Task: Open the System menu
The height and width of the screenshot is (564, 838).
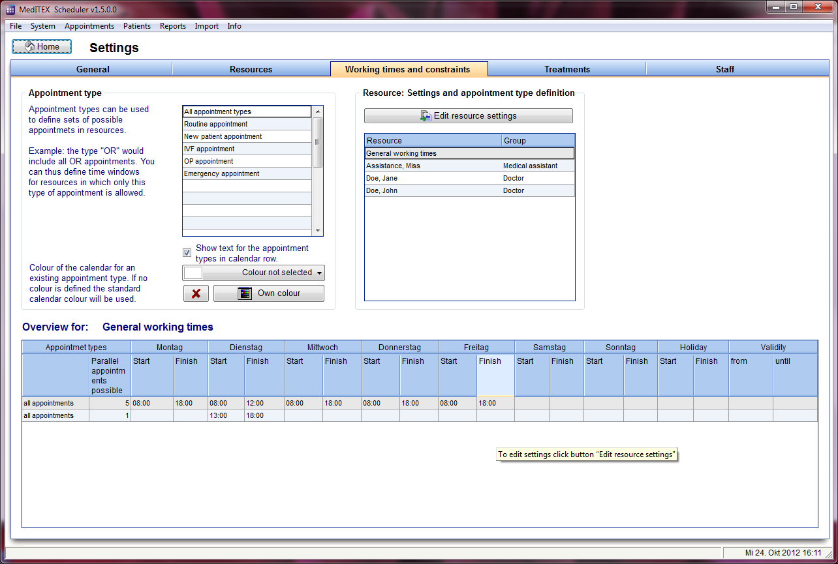Action: pos(43,26)
